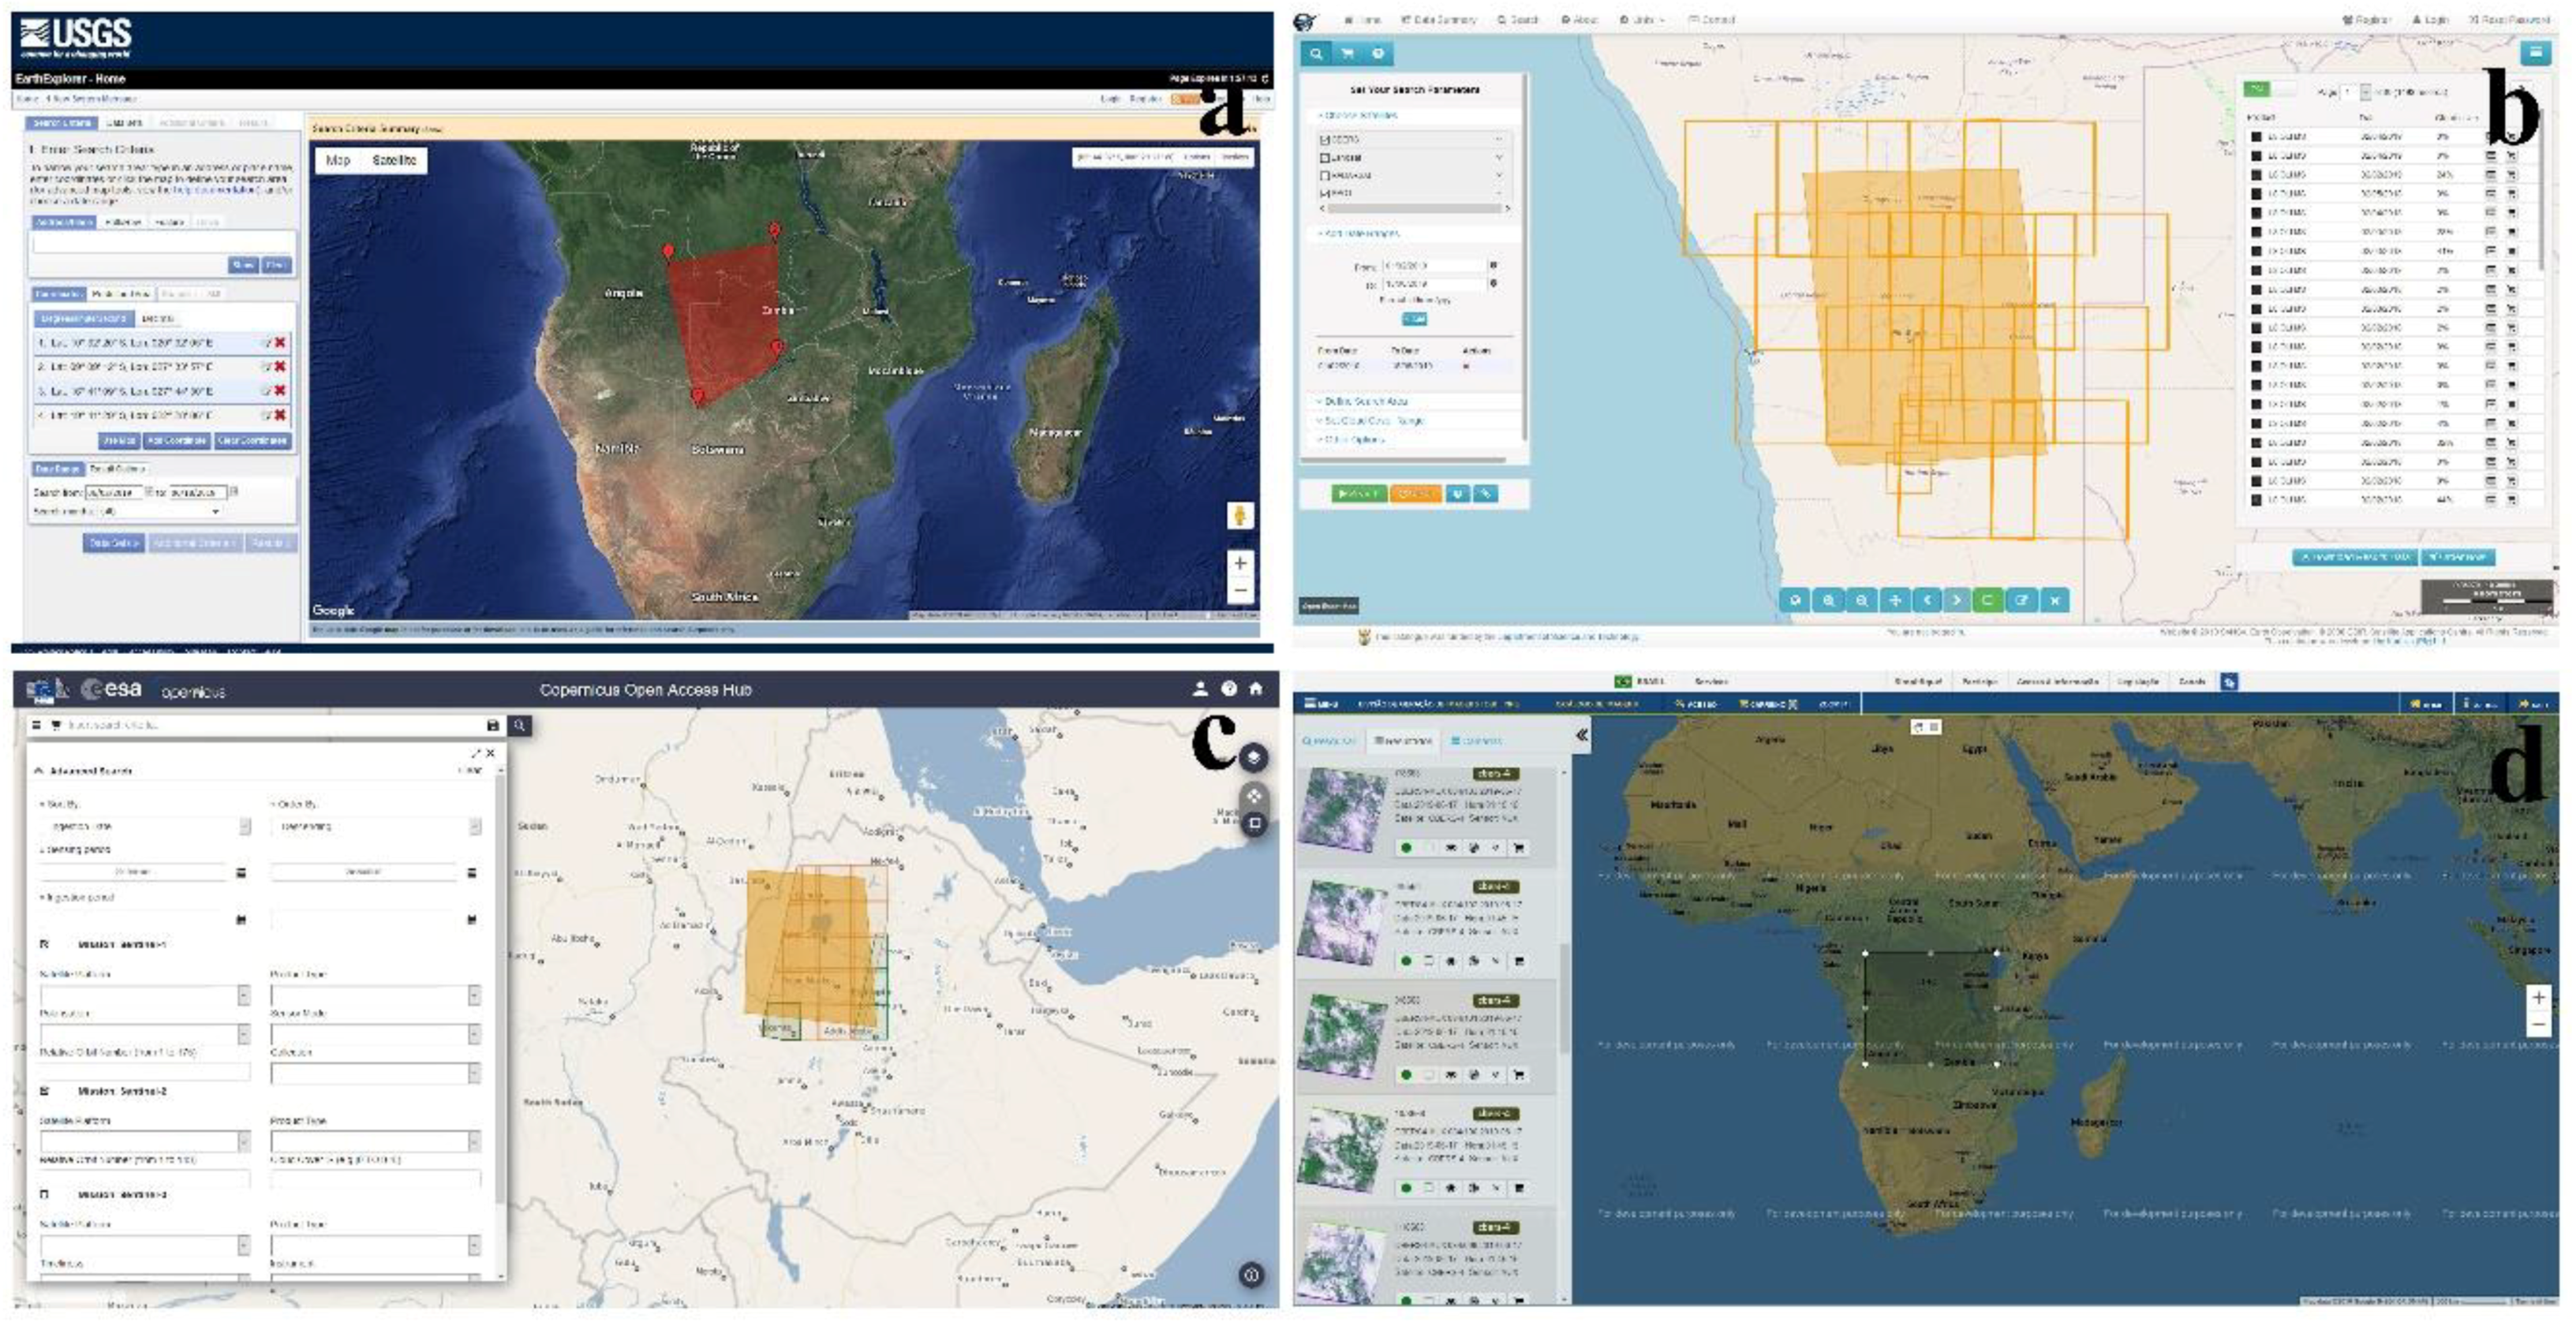The image size is (2576, 1322).
Task: Click the Copernicus search magnifier icon
Action: 520,725
